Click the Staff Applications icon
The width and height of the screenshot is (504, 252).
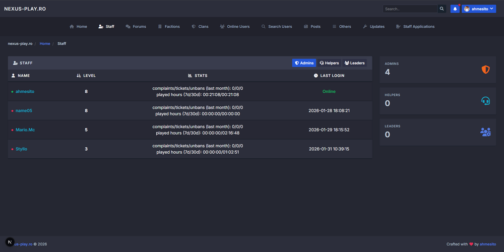point(399,27)
